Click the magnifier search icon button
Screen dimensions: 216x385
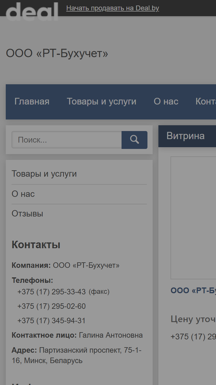(134, 140)
